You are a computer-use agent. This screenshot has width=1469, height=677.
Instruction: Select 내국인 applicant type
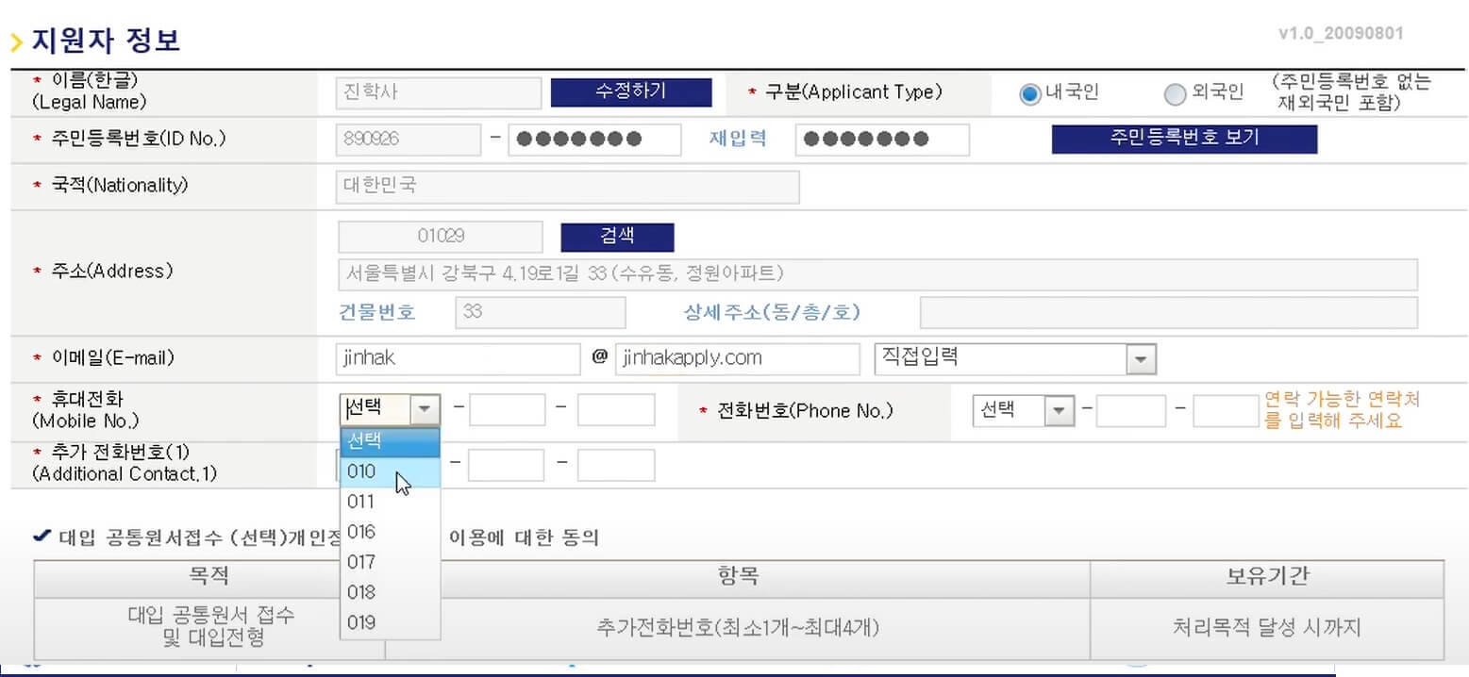[x=1029, y=93]
